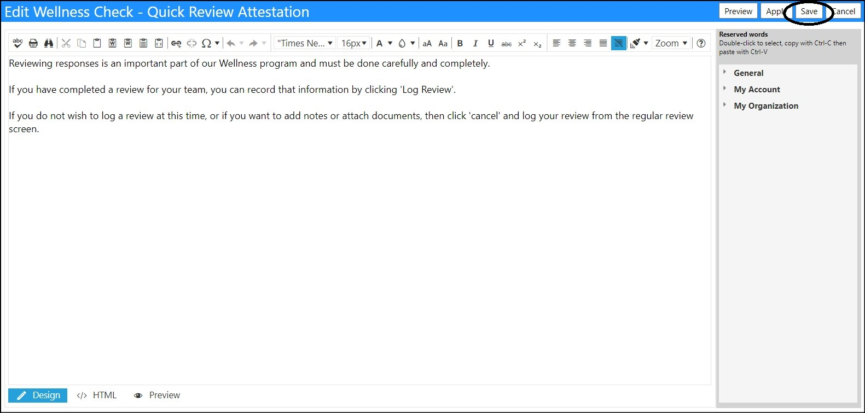This screenshot has height=413, width=865.
Task: Convert text to lower case with Aa icon
Action: 443,43
